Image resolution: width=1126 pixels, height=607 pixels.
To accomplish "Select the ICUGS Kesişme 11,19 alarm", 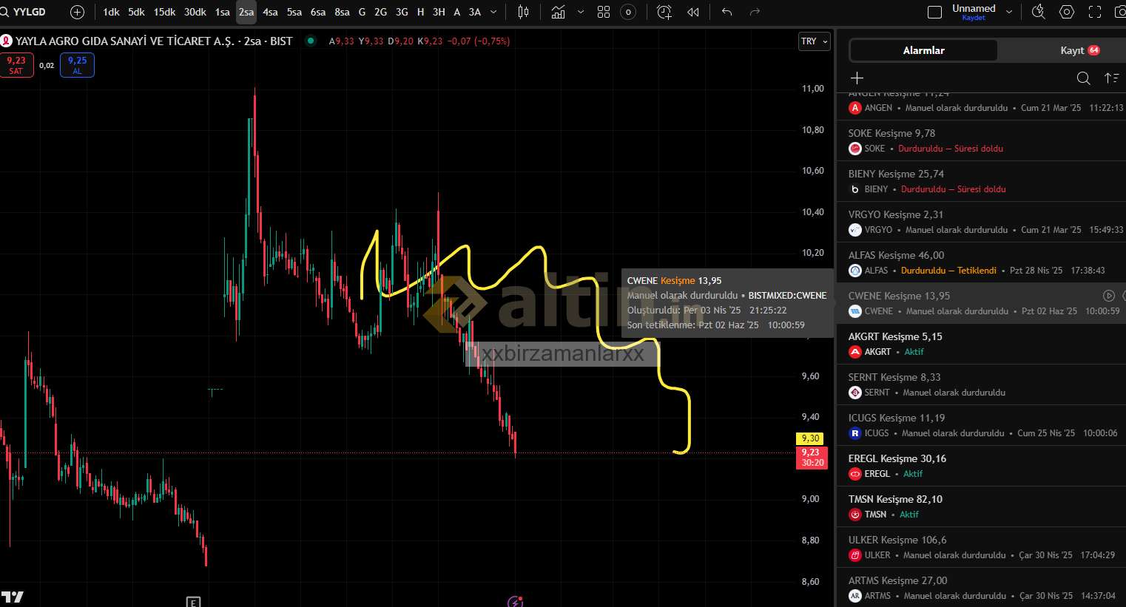I will click(981, 425).
